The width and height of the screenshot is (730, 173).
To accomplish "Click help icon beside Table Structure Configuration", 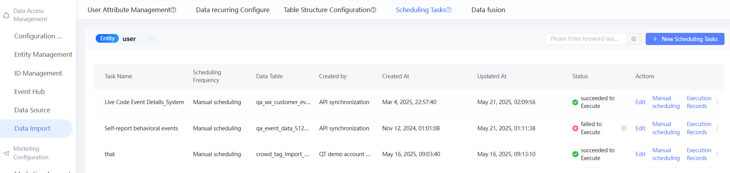I will tap(373, 10).
